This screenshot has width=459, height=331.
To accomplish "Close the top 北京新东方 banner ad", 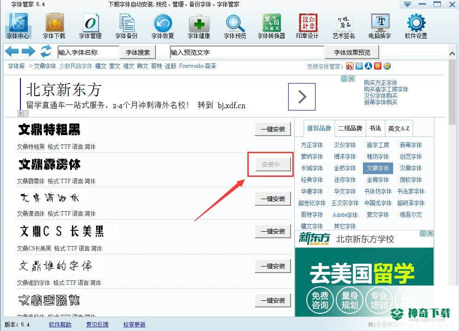I will 352,78.
